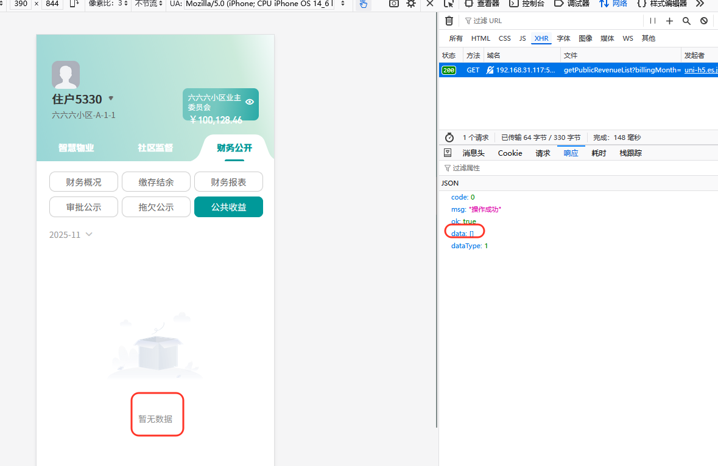Click the rotate viewport icon
Screen dimensions: 718x466
[74, 4]
